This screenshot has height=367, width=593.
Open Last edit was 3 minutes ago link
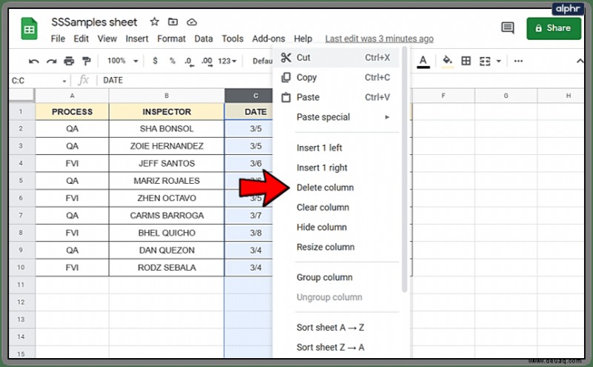pyautogui.click(x=380, y=39)
